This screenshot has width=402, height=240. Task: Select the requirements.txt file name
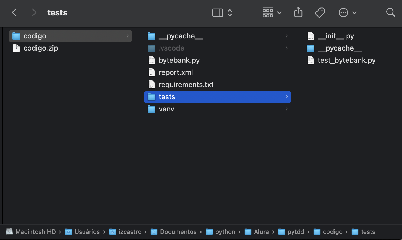pyautogui.click(x=186, y=85)
